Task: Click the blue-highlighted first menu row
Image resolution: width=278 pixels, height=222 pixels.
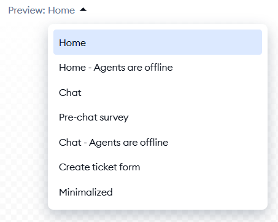Action: click(x=158, y=42)
